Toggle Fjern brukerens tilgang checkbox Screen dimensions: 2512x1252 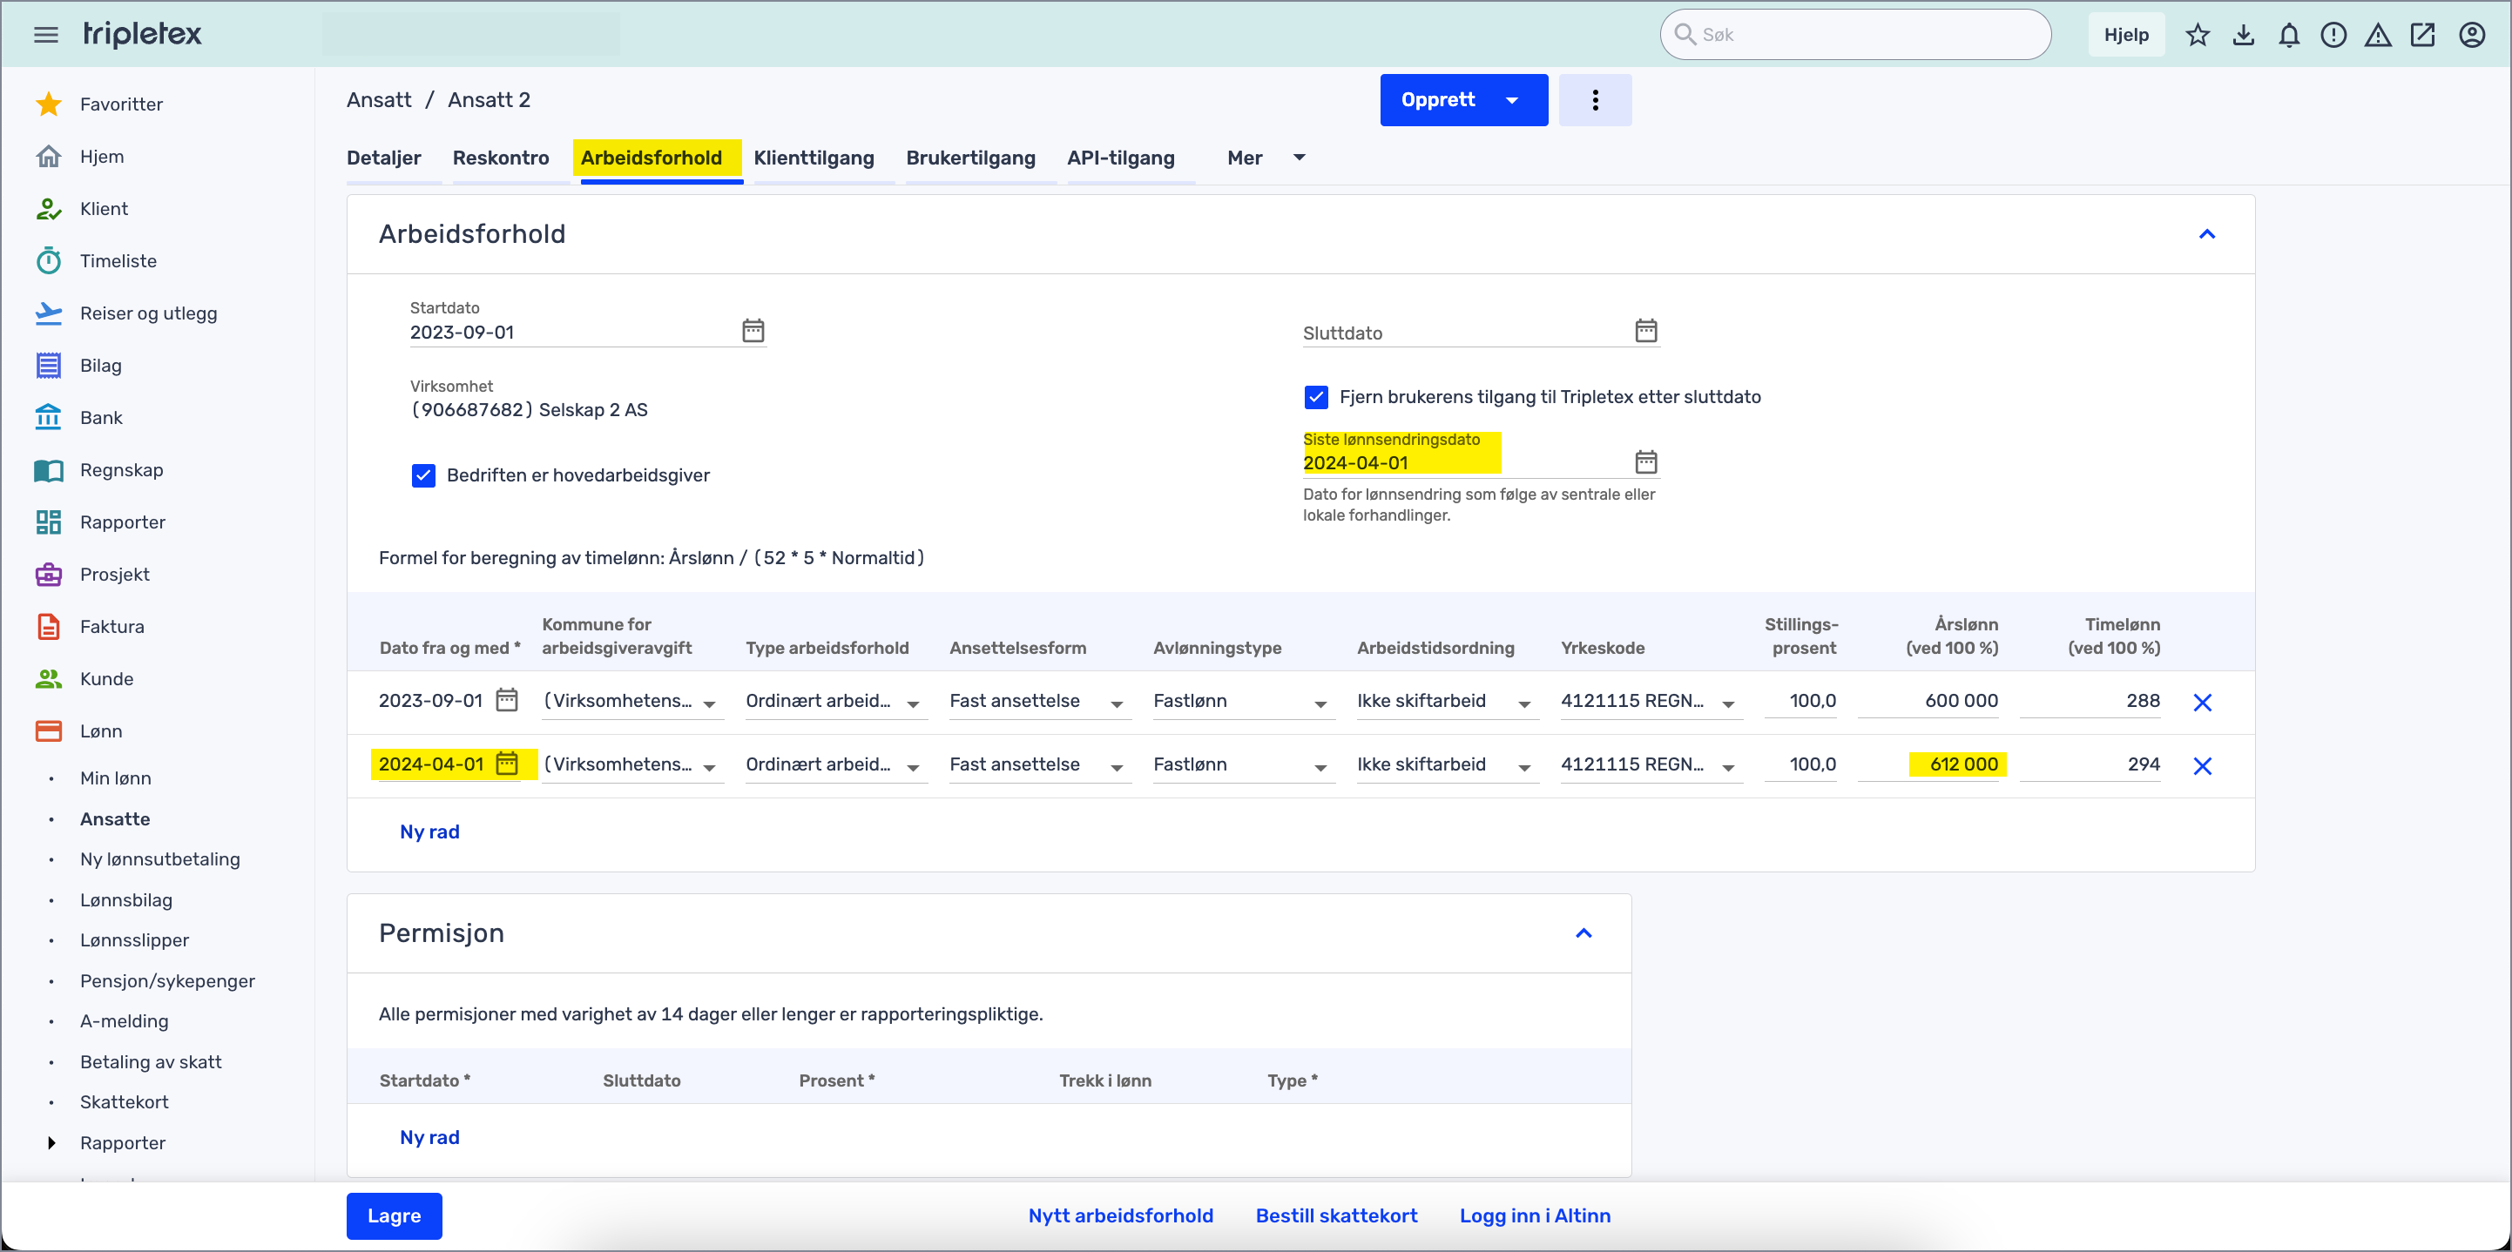1315,397
